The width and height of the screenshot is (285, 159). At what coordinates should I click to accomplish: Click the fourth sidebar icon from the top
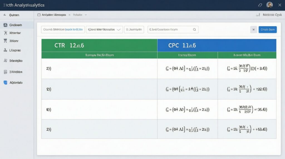(x=5, y=50)
